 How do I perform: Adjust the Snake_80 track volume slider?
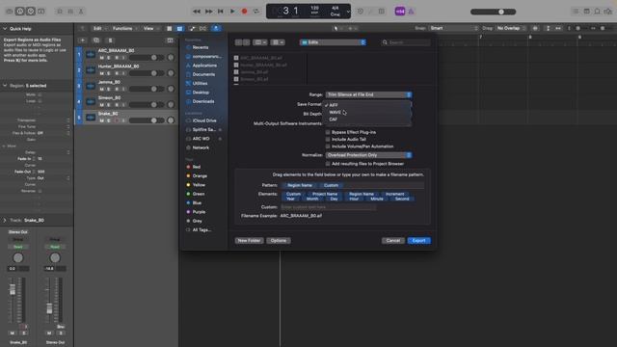point(147,120)
